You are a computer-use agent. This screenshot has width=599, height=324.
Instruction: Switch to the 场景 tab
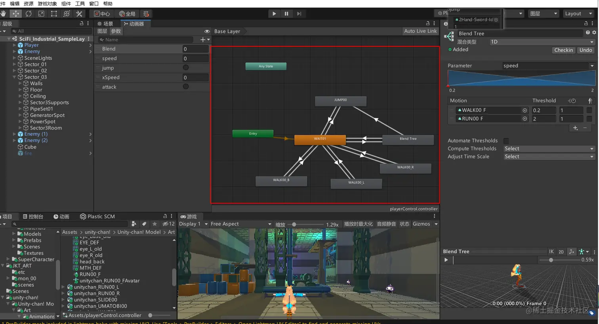tap(105, 24)
